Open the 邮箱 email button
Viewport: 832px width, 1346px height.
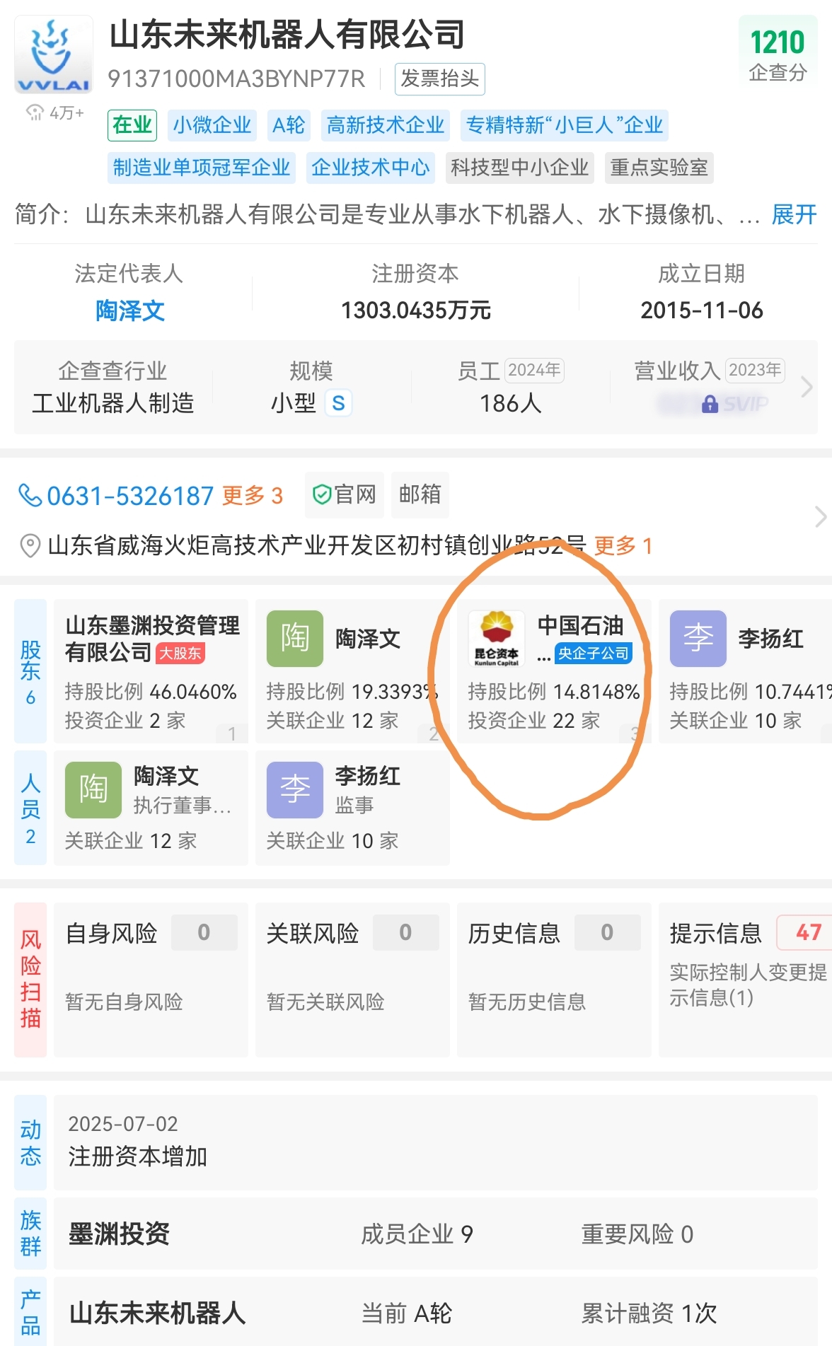pyautogui.click(x=420, y=494)
